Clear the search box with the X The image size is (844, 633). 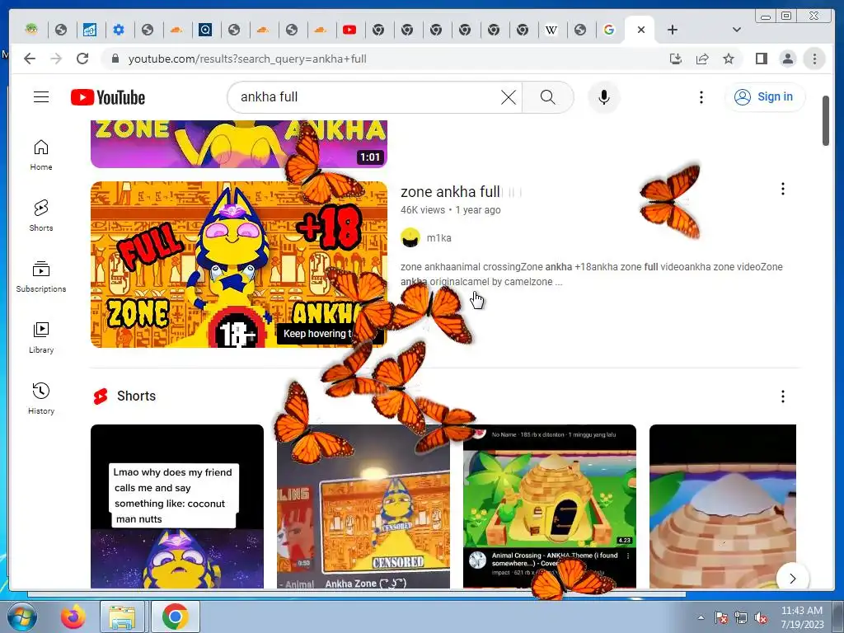pos(508,97)
